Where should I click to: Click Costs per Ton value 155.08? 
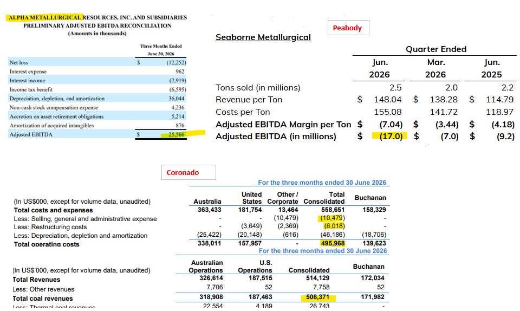tap(388, 112)
